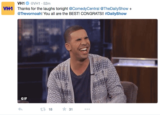Click the "Thanks for the laughs tonight" text
Image resolution: width=160 pixels, height=115 pixels.
pyautogui.click(x=43, y=9)
